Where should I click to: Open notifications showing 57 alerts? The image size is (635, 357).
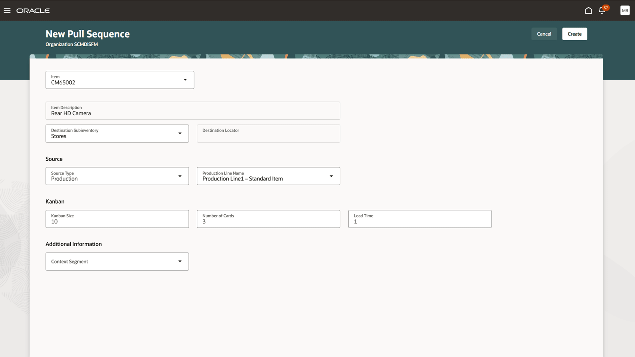coord(601,11)
